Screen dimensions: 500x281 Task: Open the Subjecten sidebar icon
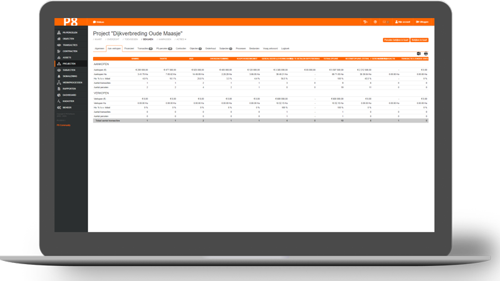(59, 70)
